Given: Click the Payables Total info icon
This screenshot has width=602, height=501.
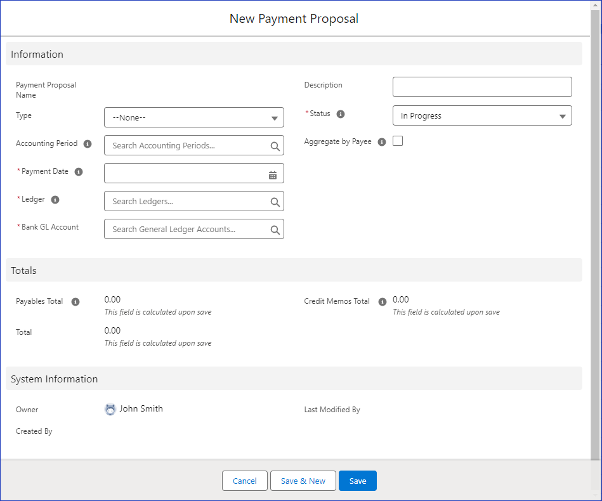Looking at the screenshot, I should click(75, 302).
